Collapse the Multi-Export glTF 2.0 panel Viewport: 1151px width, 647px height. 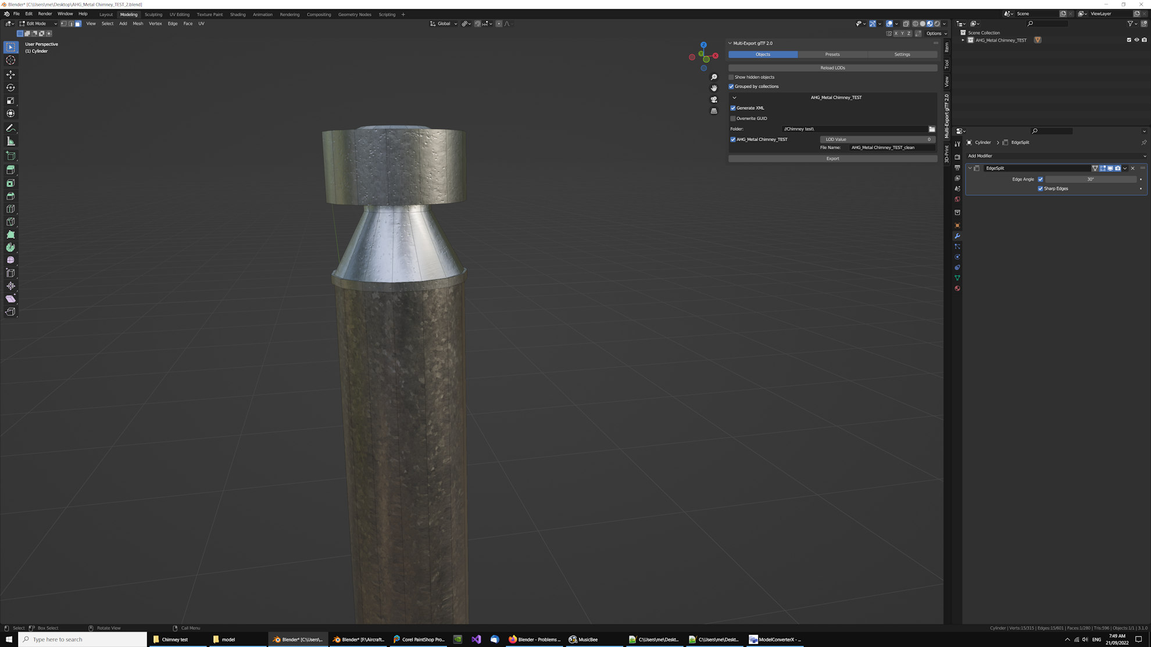point(730,44)
